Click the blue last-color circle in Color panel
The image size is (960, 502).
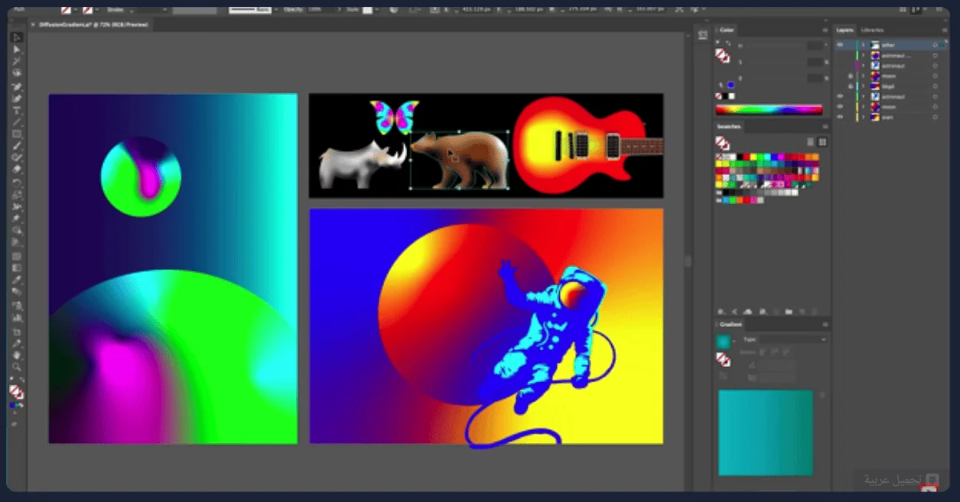point(730,86)
